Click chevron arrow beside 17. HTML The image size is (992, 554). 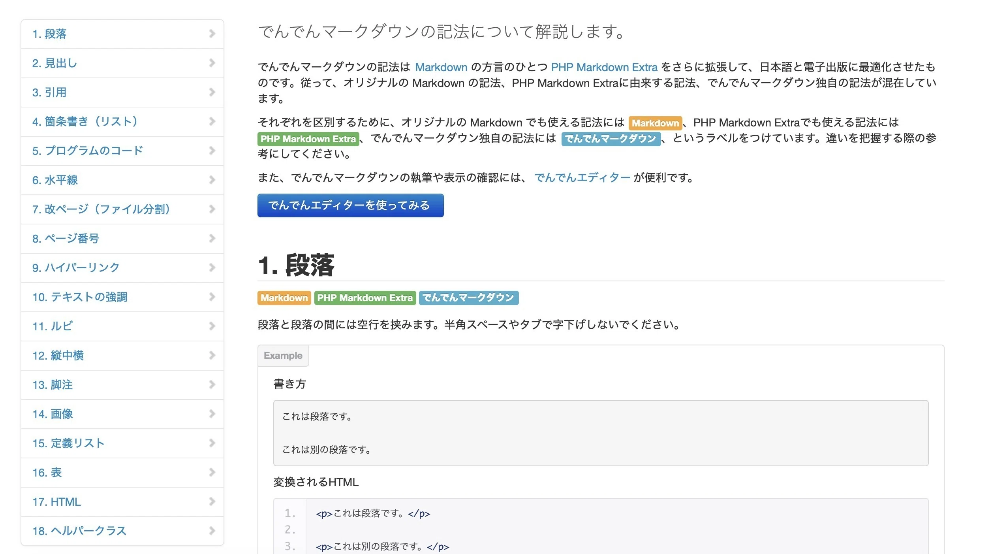[x=212, y=501]
